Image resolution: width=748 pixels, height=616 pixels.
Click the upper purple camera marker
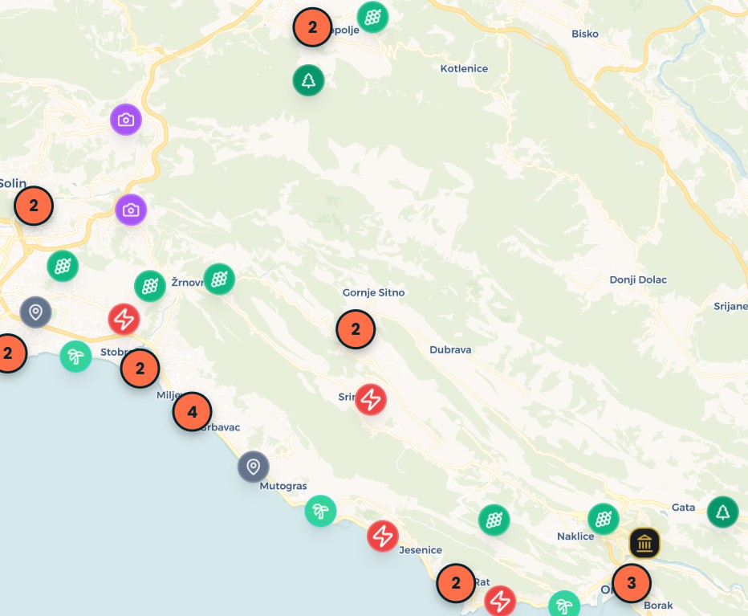click(126, 120)
